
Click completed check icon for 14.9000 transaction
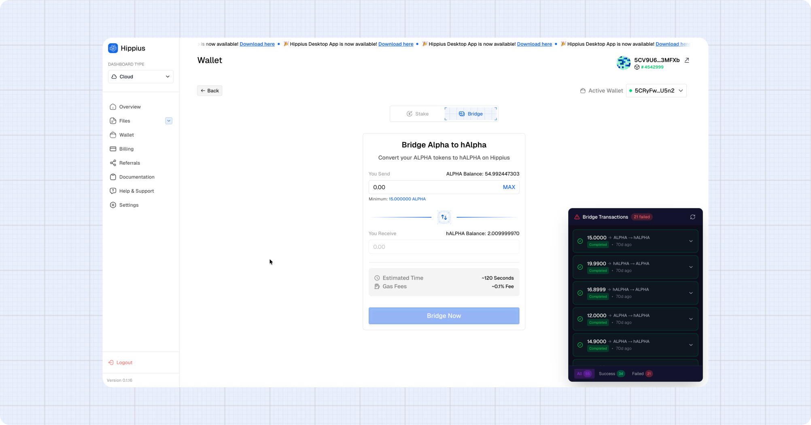click(x=580, y=345)
